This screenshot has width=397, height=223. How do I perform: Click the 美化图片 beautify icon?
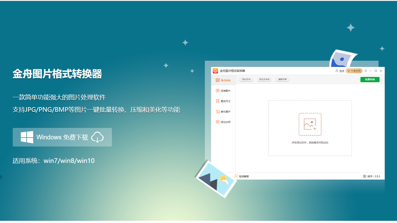pyautogui.click(x=217, y=111)
